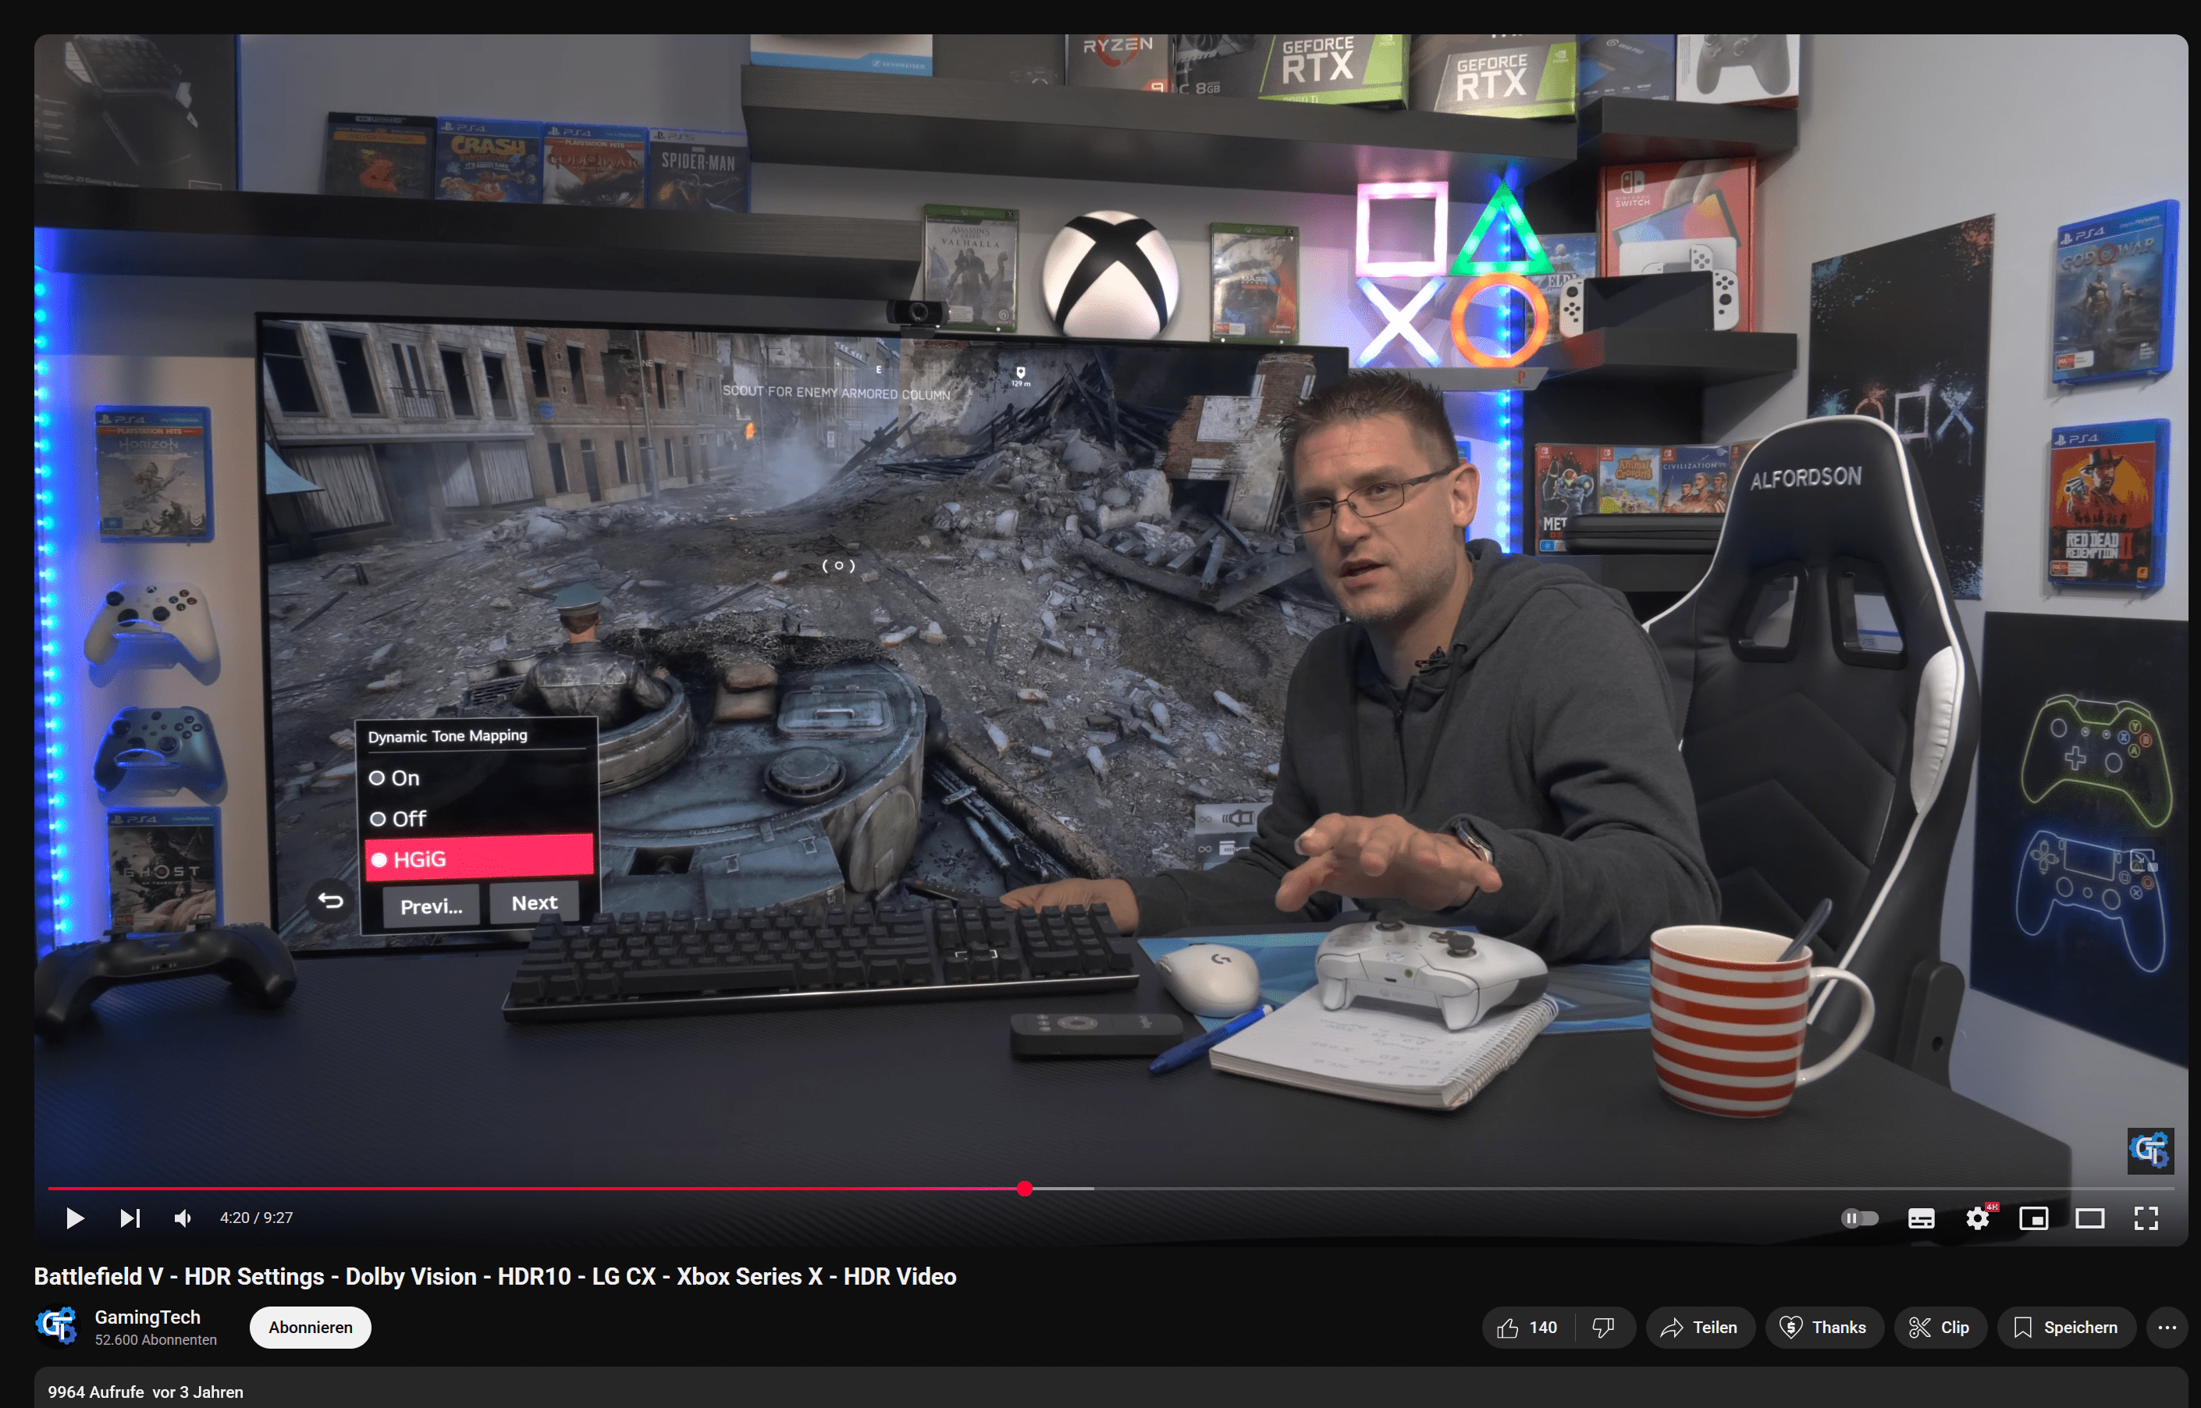Enable theater mode view
Screen dimensions: 2201x1408
pos(2089,1218)
